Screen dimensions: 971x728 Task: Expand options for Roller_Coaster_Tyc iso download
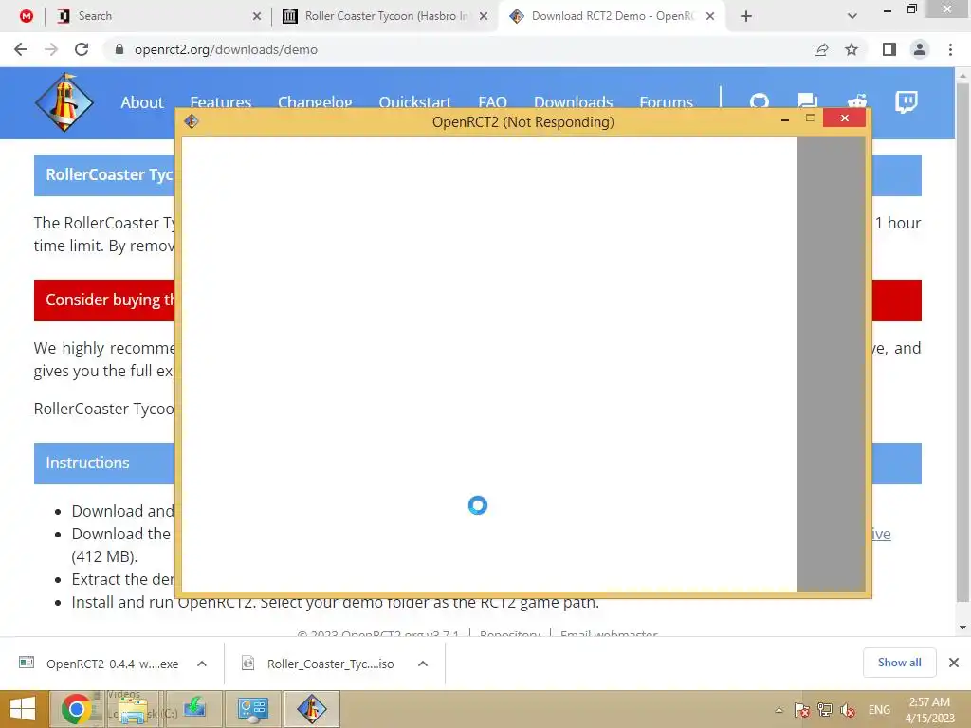(x=423, y=664)
